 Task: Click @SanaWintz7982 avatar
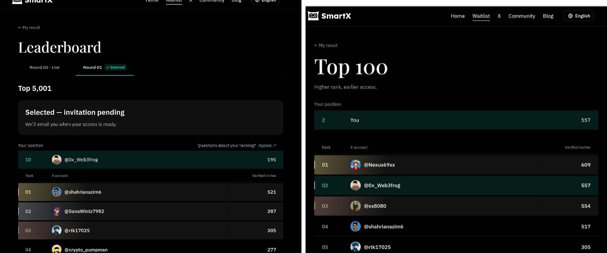[57, 211]
